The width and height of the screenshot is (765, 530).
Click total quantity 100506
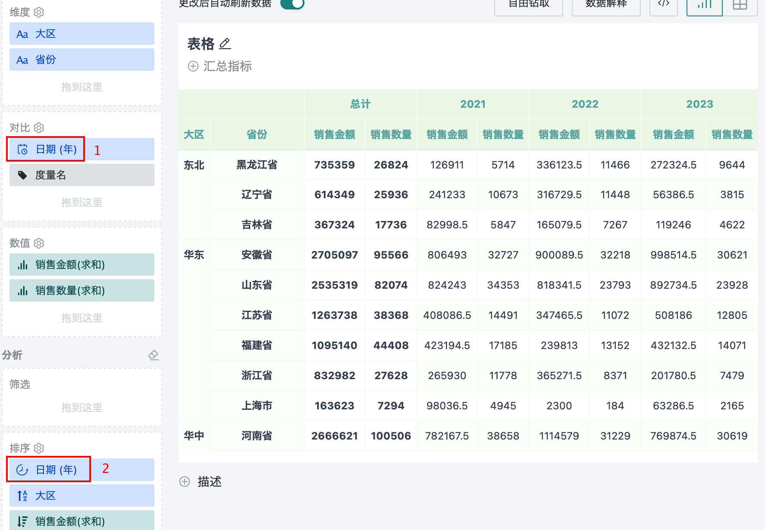coord(391,436)
